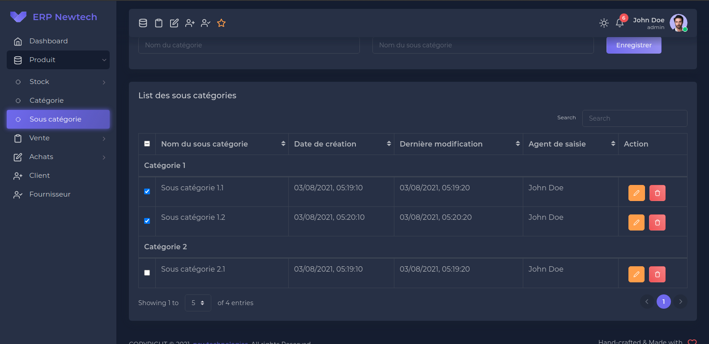Viewport: 709px width, 344px height.
Task: Click the orange star favorites icon
Action: 221,23
